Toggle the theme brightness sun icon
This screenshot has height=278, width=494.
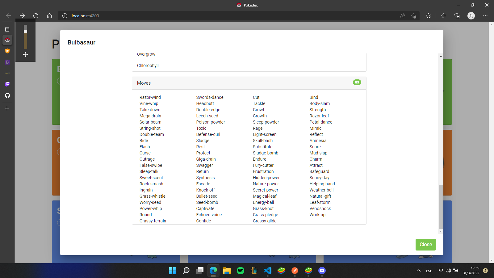[x=25, y=55]
